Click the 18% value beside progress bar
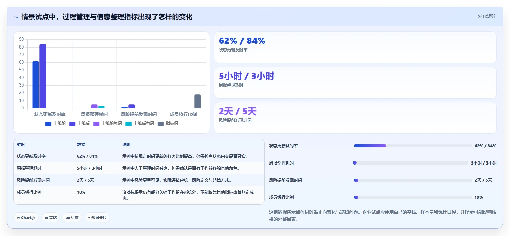Viewport: 510px width, 236px height. (x=479, y=197)
